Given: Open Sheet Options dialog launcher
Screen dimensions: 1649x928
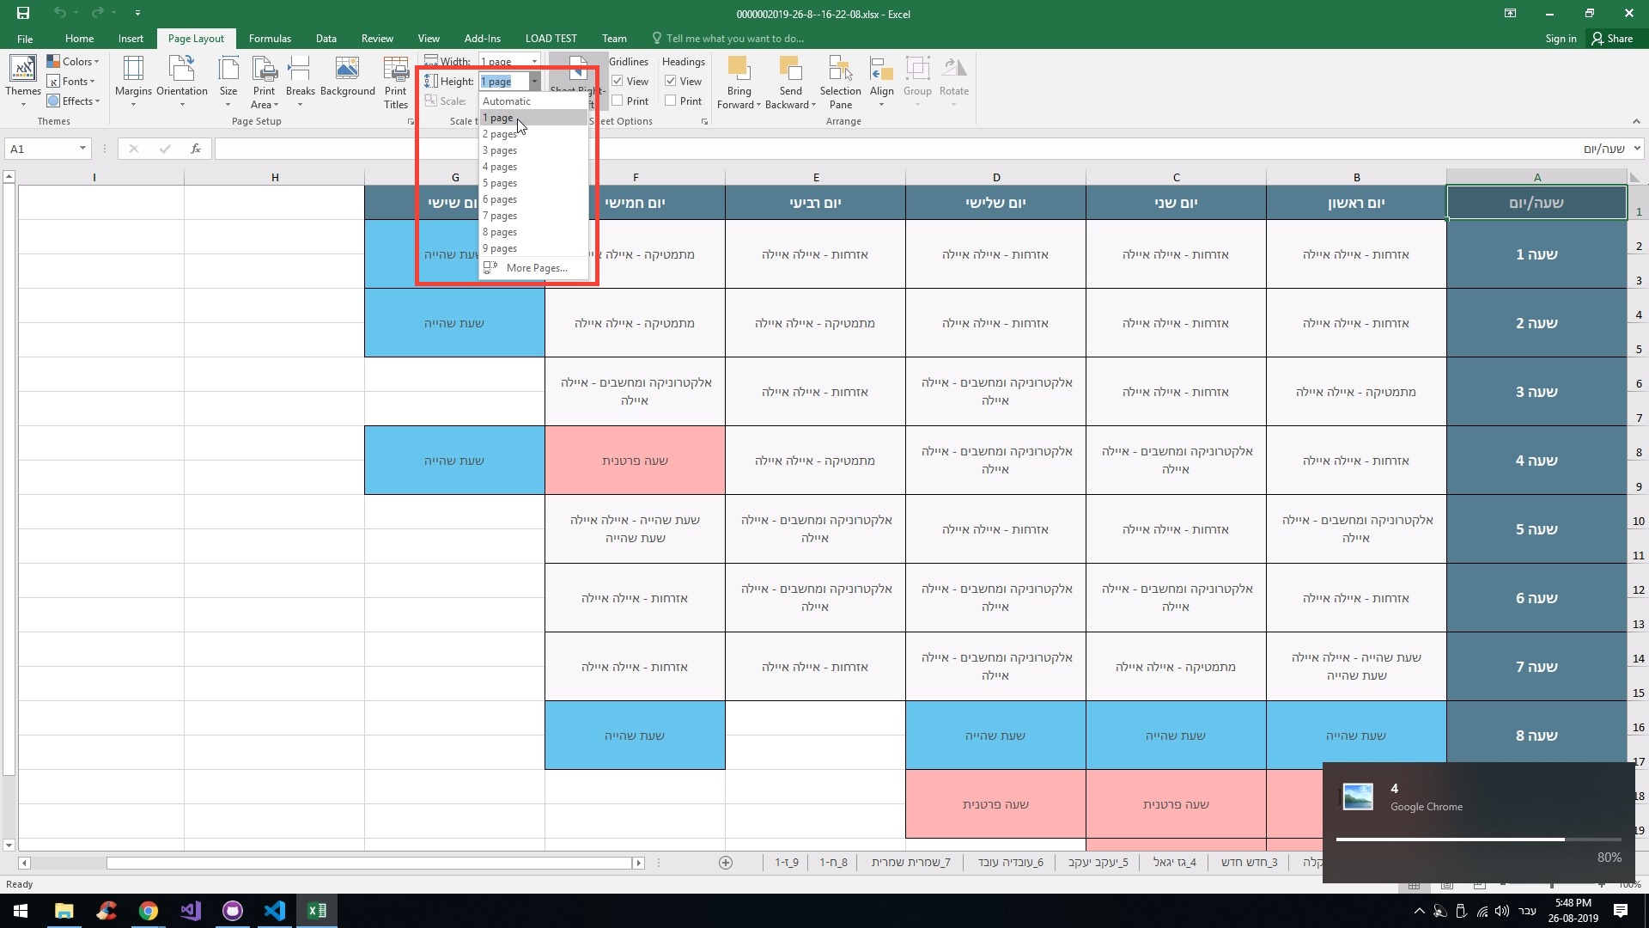Looking at the screenshot, I should pos(704,122).
